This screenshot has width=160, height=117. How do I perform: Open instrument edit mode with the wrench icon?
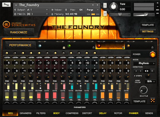pyautogui.click(x=6, y=5)
